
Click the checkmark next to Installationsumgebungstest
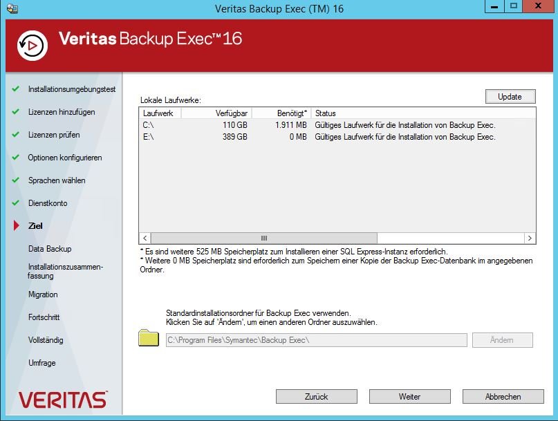(x=16, y=88)
